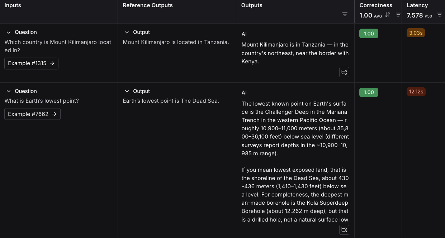
Task: Collapse Question chevron for Kilimanjaro row
Action: (x=9, y=32)
